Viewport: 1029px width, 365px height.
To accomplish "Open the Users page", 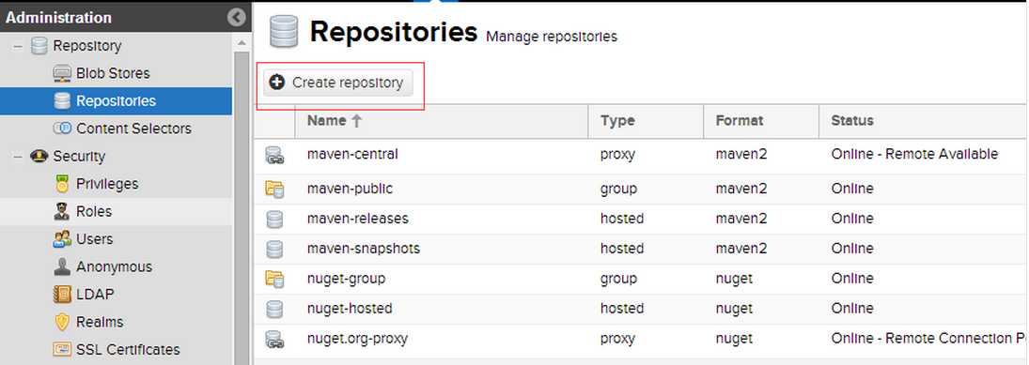I will point(95,239).
